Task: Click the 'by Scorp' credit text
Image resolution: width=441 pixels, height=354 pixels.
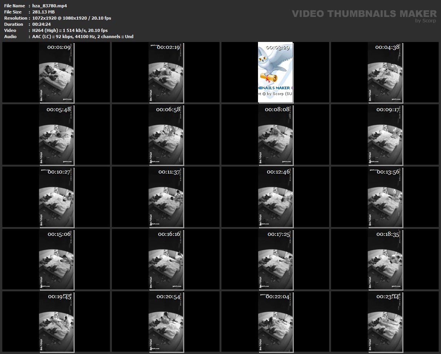Action: [x=425, y=21]
